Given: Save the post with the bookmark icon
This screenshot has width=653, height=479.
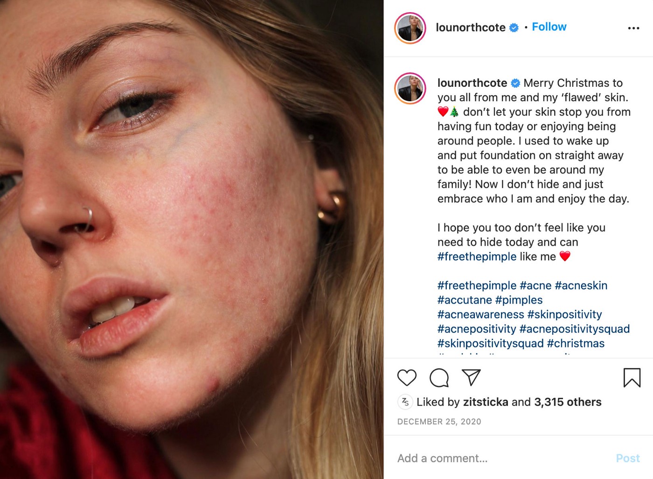Looking at the screenshot, I should tap(632, 378).
